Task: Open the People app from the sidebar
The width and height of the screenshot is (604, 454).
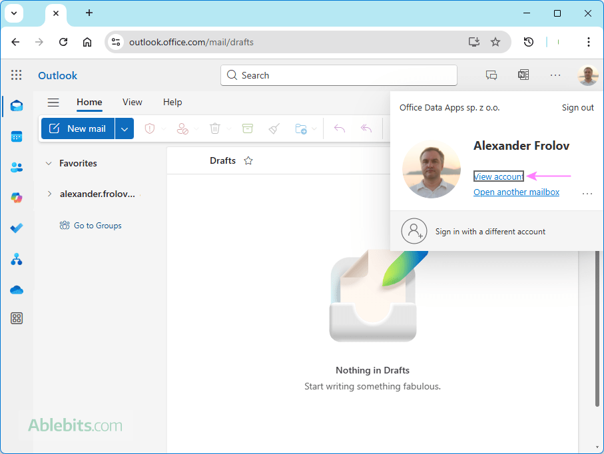Action: point(17,167)
